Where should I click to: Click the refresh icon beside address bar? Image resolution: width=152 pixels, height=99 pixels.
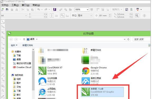(128, 39)
